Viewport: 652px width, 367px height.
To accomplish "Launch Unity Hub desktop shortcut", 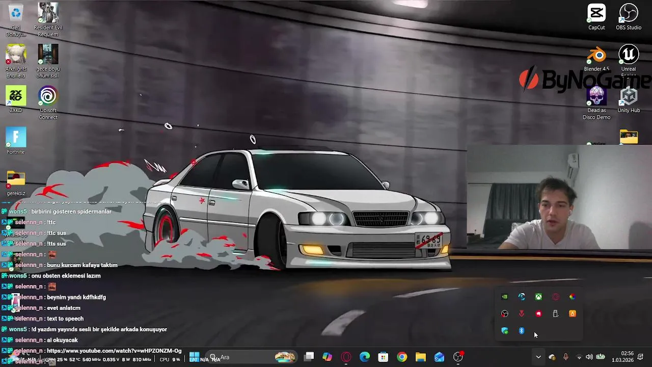I will pos(629,100).
